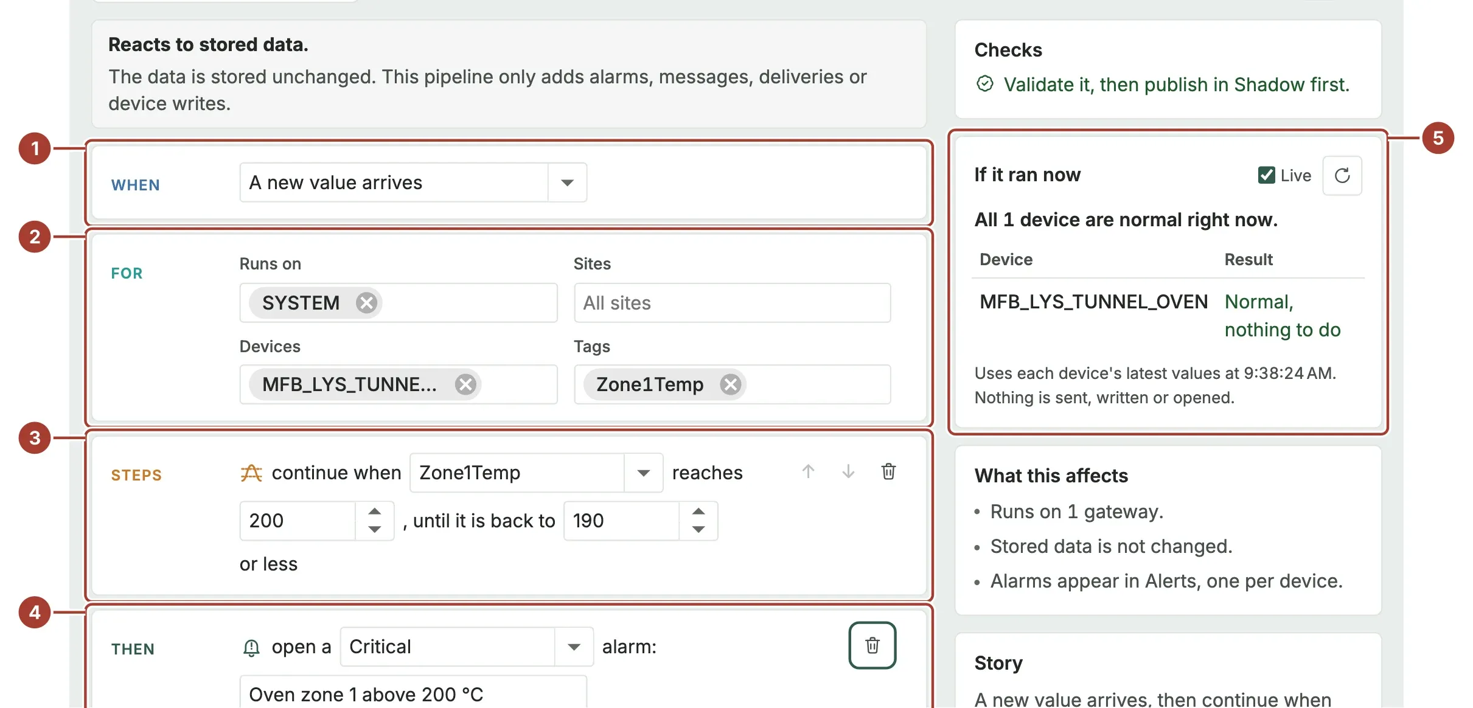Remove the MFB_LYS_TUNNE... device chip
Screen dimensions: 1473x708
pos(465,384)
